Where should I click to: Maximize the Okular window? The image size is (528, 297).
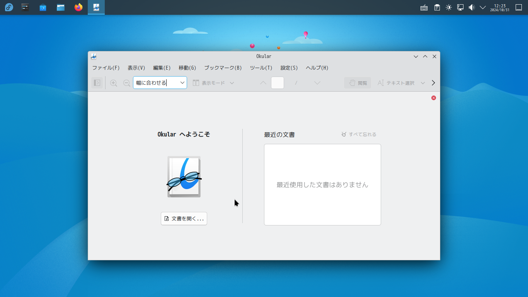point(425,56)
